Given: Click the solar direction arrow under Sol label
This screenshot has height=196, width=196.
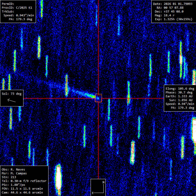Looking at the screenshot, I should click(x=12, y=100).
